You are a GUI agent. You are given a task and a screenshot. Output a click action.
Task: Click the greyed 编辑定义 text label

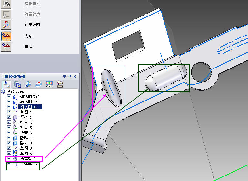[x=32, y=4]
